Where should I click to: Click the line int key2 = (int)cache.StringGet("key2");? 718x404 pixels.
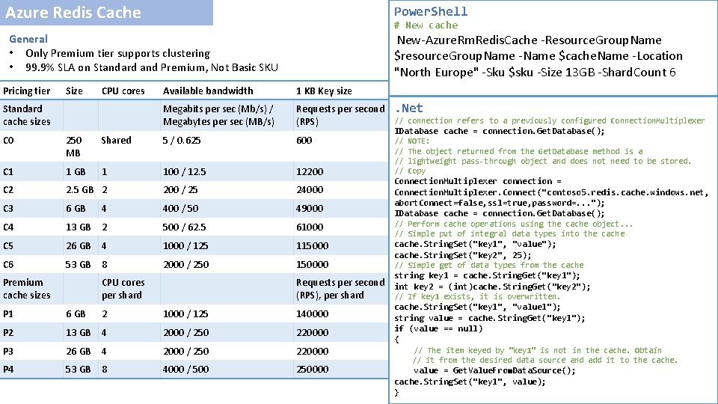click(x=492, y=287)
